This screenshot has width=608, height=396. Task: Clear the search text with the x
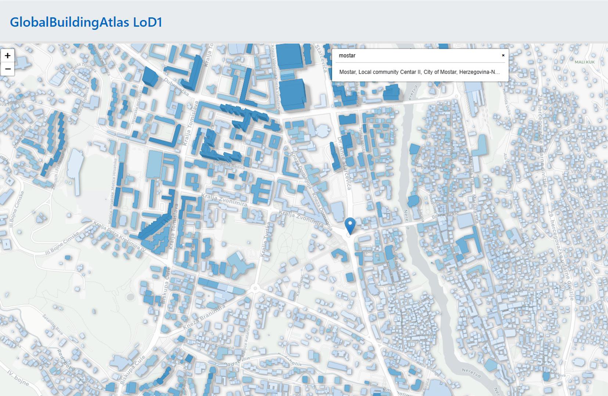503,55
